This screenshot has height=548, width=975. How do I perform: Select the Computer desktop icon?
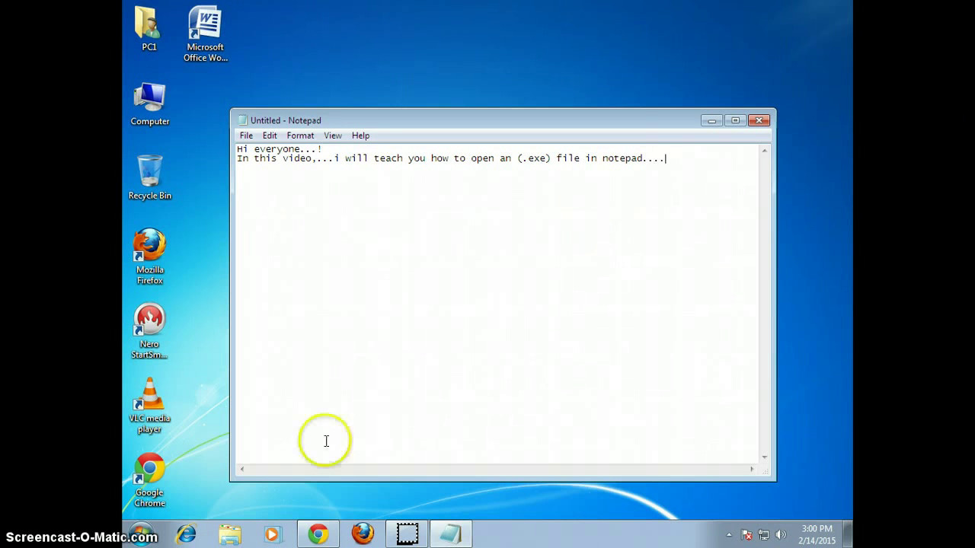point(149,104)
